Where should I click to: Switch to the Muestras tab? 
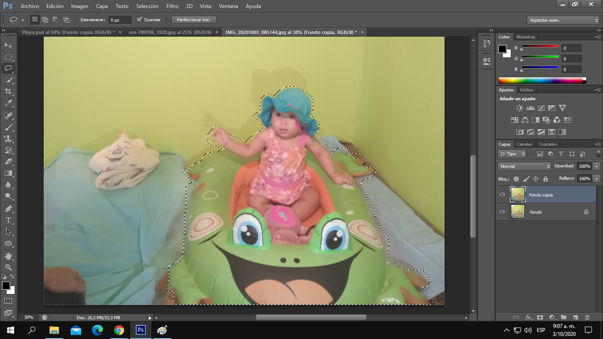[526, 37]
